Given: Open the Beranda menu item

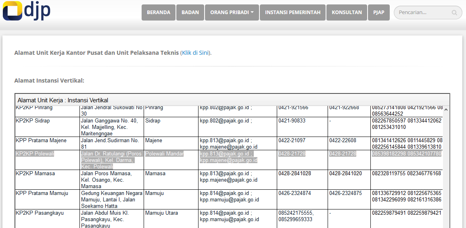Looking at the screenshot, I should [159, 12].
